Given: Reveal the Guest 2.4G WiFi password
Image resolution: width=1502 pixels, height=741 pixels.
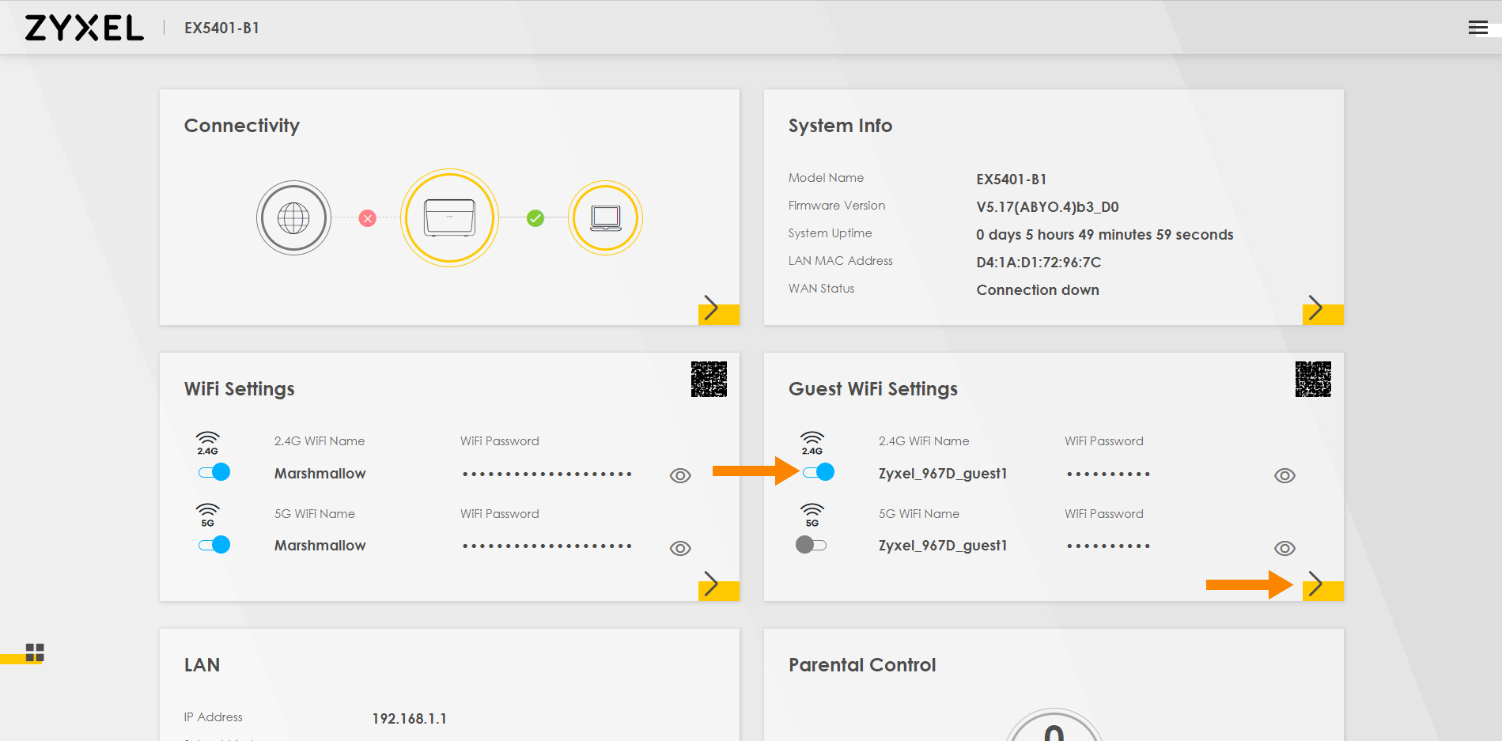Looking at the screenshot, I should pyautogui.click(x=1284, y=475).
